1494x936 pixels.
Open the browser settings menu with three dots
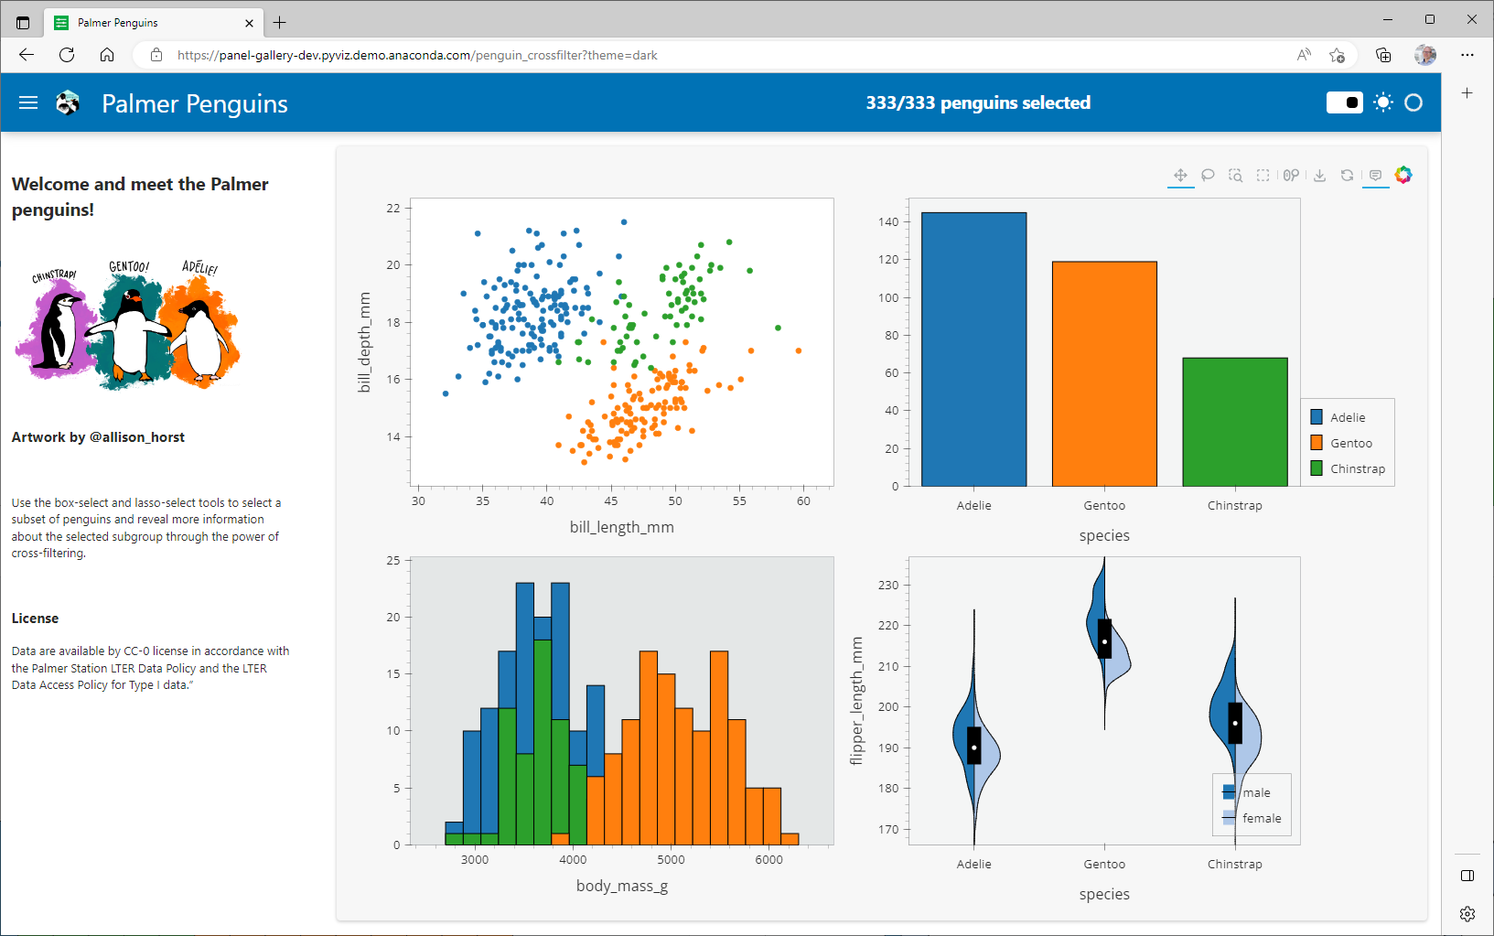pos(1468,55)
